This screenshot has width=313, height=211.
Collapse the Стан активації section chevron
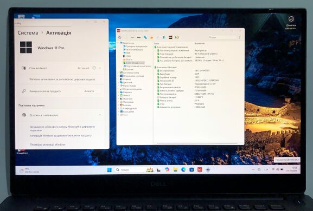coord(100,68)
